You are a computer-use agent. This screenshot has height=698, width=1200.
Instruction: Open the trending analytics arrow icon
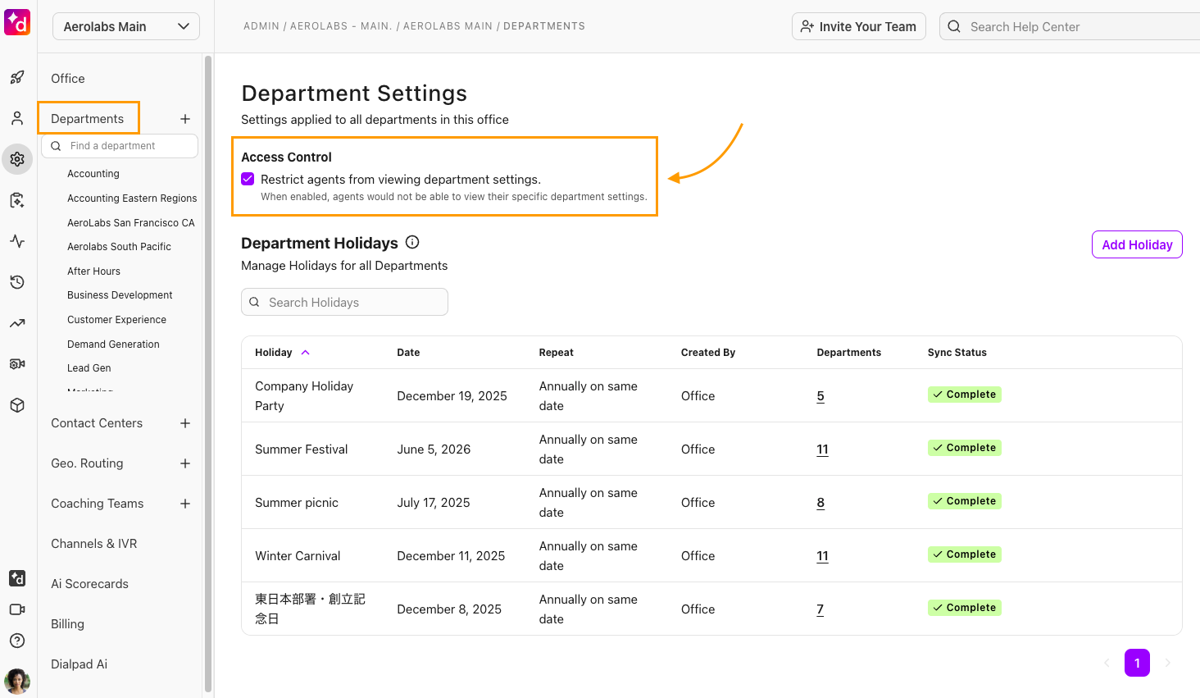(x=17, y=323)
